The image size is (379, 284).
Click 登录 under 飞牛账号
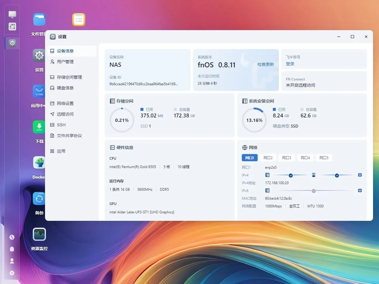pos(290,63)
